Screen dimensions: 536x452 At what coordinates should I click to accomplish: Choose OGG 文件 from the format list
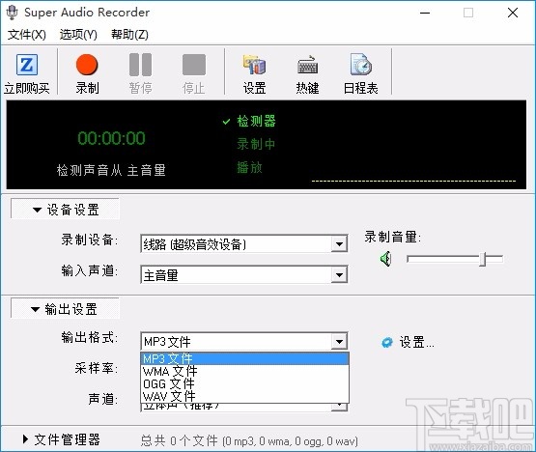244,384
